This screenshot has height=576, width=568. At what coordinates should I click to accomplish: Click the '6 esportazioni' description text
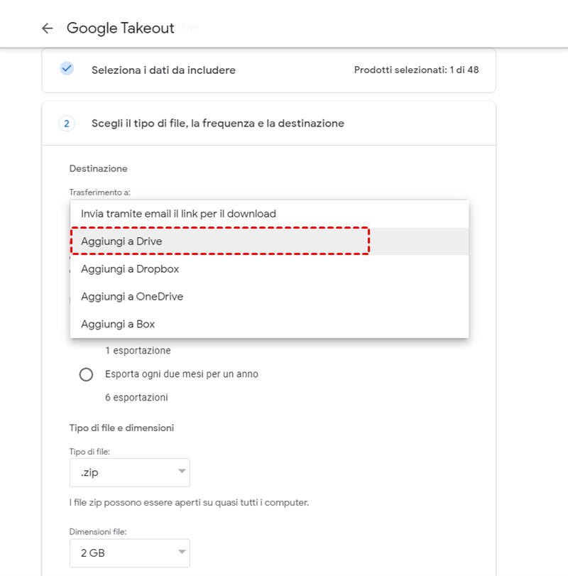136,398
